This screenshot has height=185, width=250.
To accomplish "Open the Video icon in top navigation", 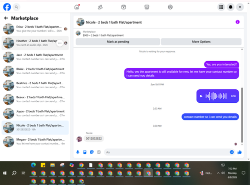I will point(123,7).
